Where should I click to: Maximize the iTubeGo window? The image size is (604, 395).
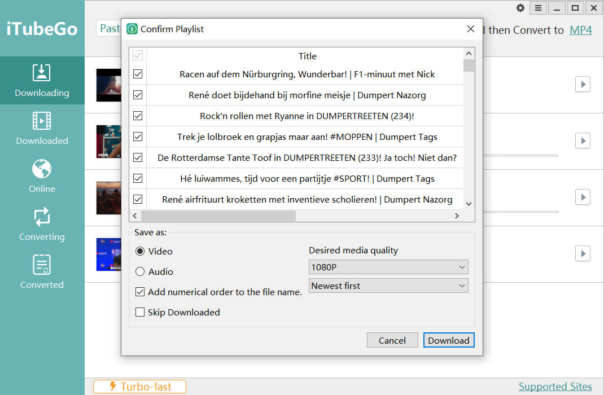point(575,8)
